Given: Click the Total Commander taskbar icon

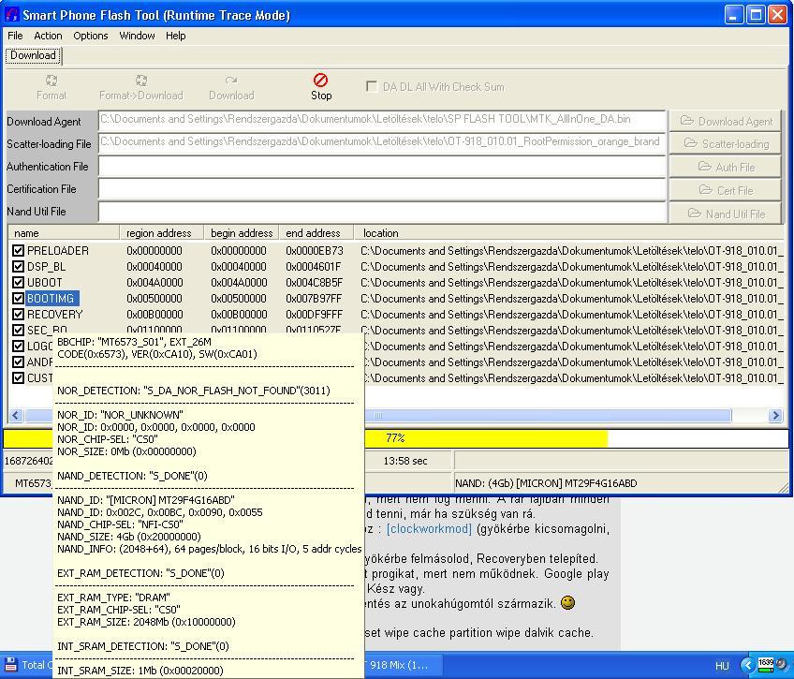Looking at the screenshot, I should 10,664.
